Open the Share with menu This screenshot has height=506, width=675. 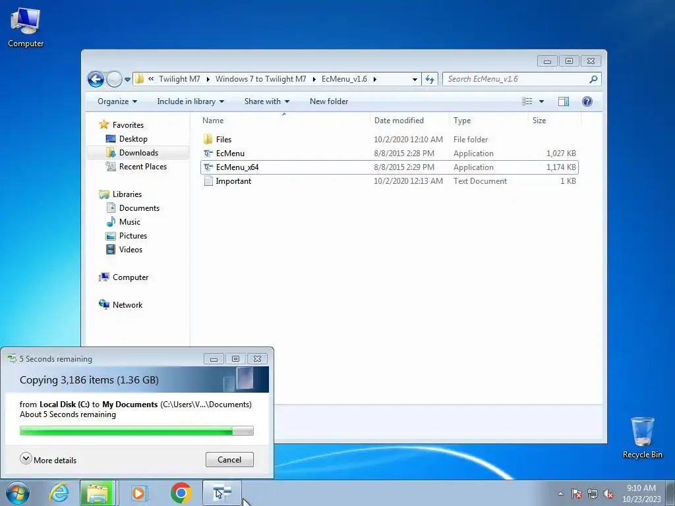tap(266, 101)
